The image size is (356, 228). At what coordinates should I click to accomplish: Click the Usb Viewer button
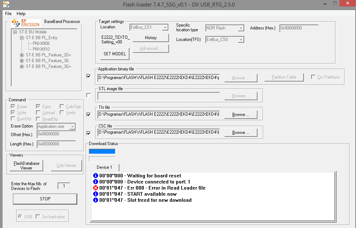click(67, 166)
